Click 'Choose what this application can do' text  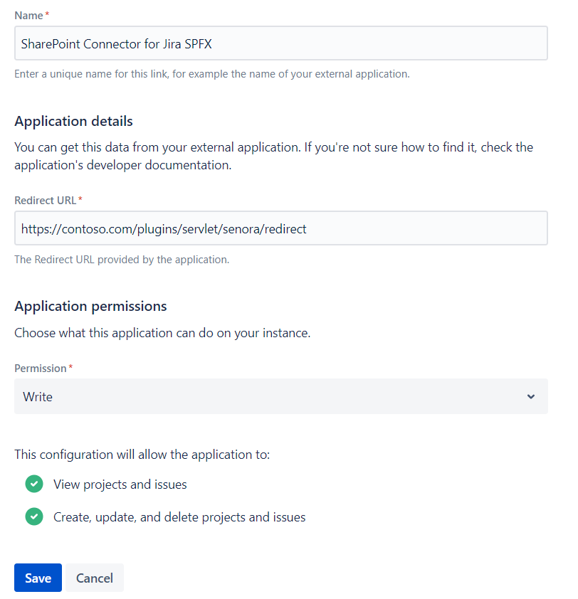(162, 333)
